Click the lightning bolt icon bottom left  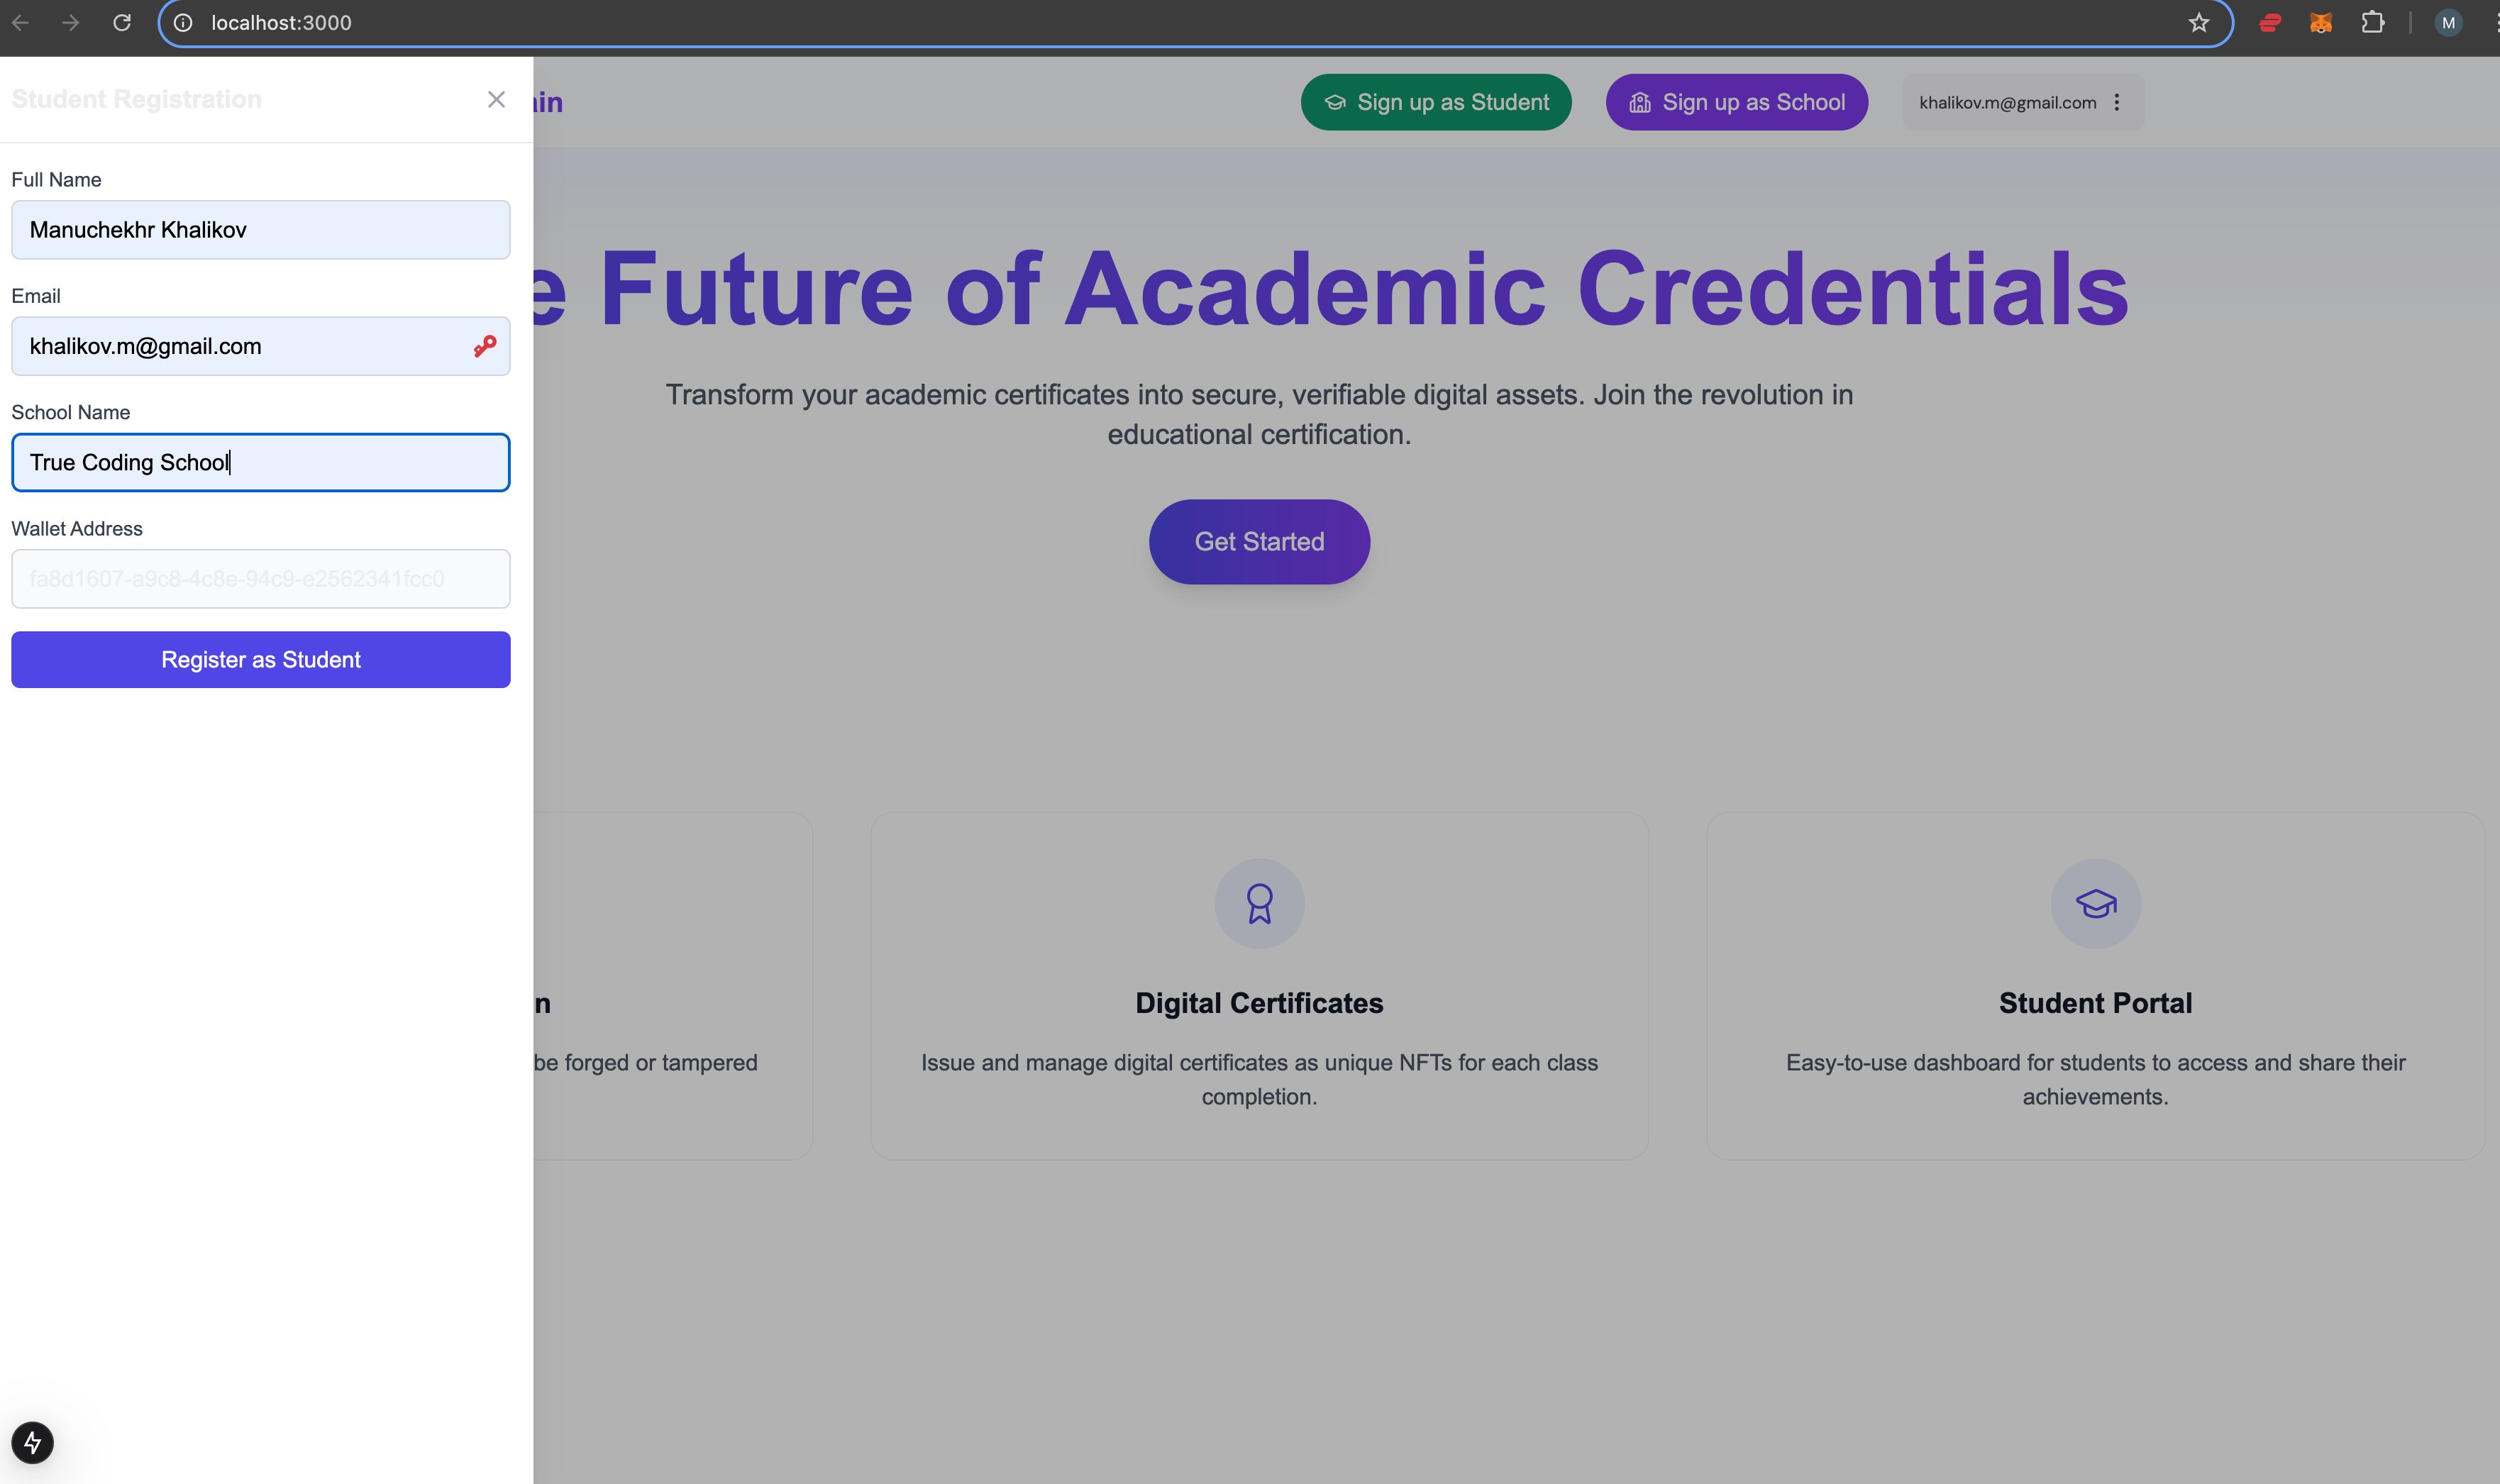point(32,1441)
